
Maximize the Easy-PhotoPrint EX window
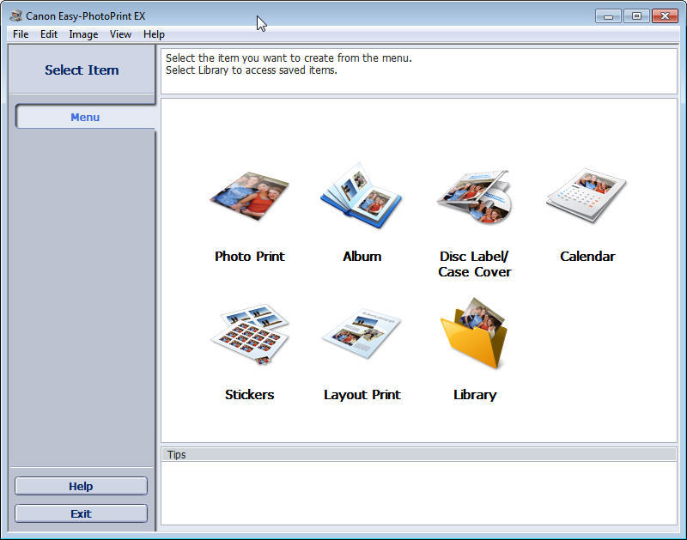click(635, 15)
